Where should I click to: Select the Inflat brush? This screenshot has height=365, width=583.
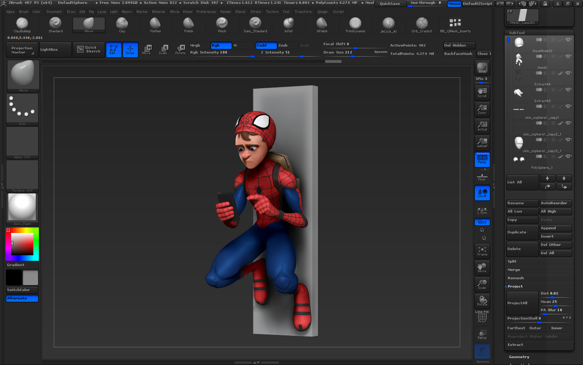pos(289,25)
